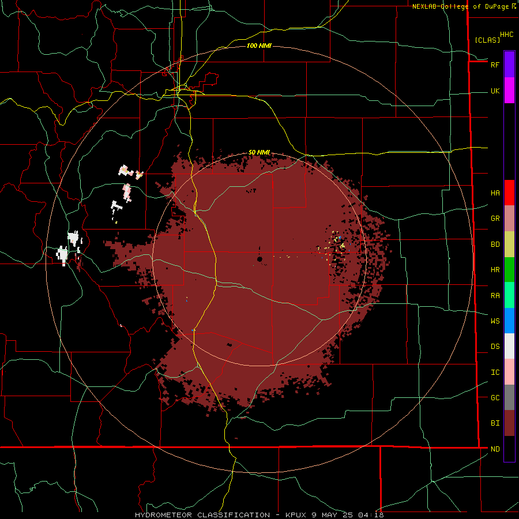Viewport: 519px width, 519px height.
Task: Click the BD yellow color swatch
Action: (509, 245)
